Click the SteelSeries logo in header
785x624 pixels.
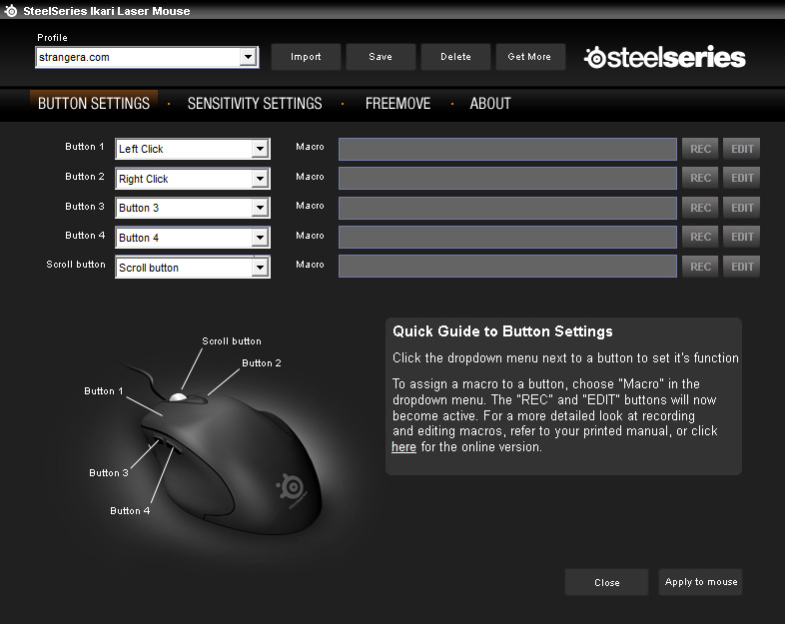(664, 57)
